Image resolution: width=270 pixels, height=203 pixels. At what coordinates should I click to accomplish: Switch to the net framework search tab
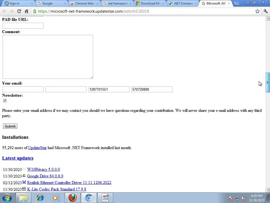coord(117,3)
